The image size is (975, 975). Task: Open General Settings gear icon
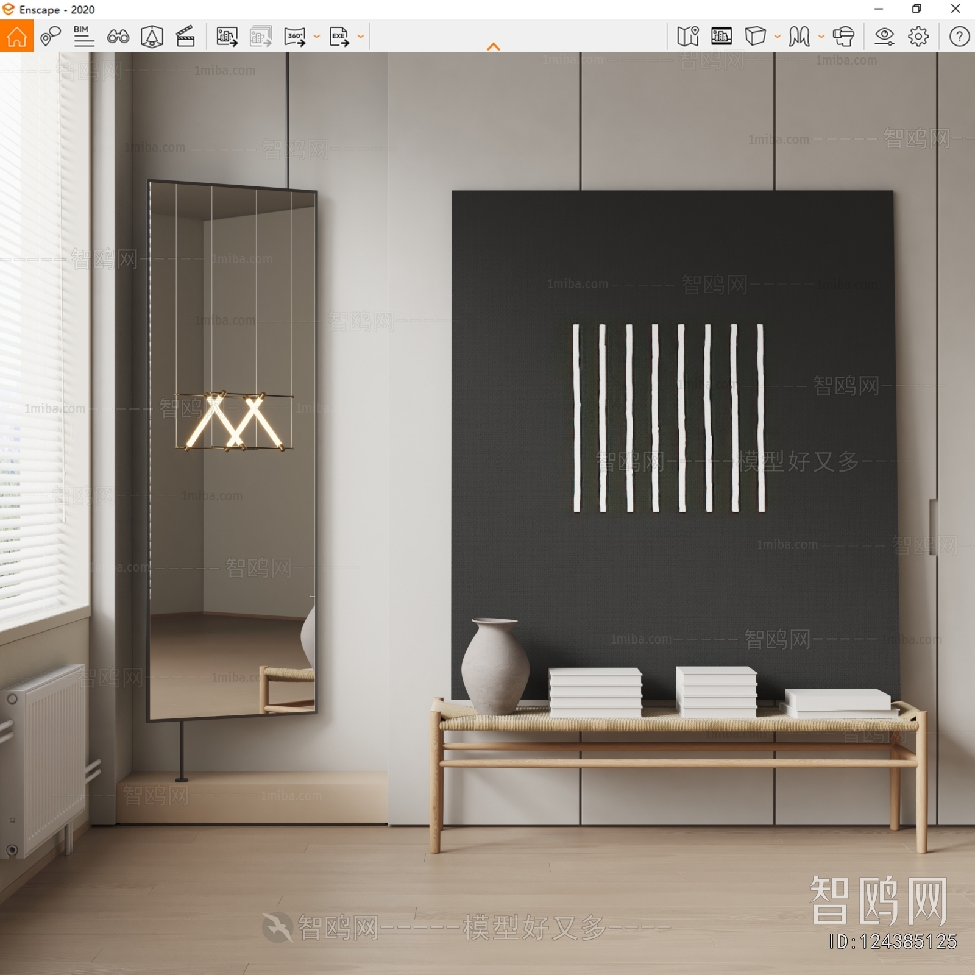[x=918, y=37]
